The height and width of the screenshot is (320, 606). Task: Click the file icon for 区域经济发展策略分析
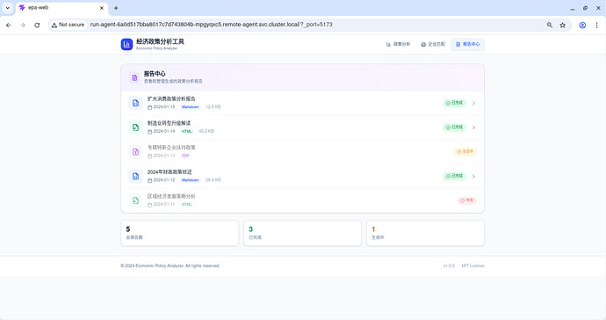(135, 200)
